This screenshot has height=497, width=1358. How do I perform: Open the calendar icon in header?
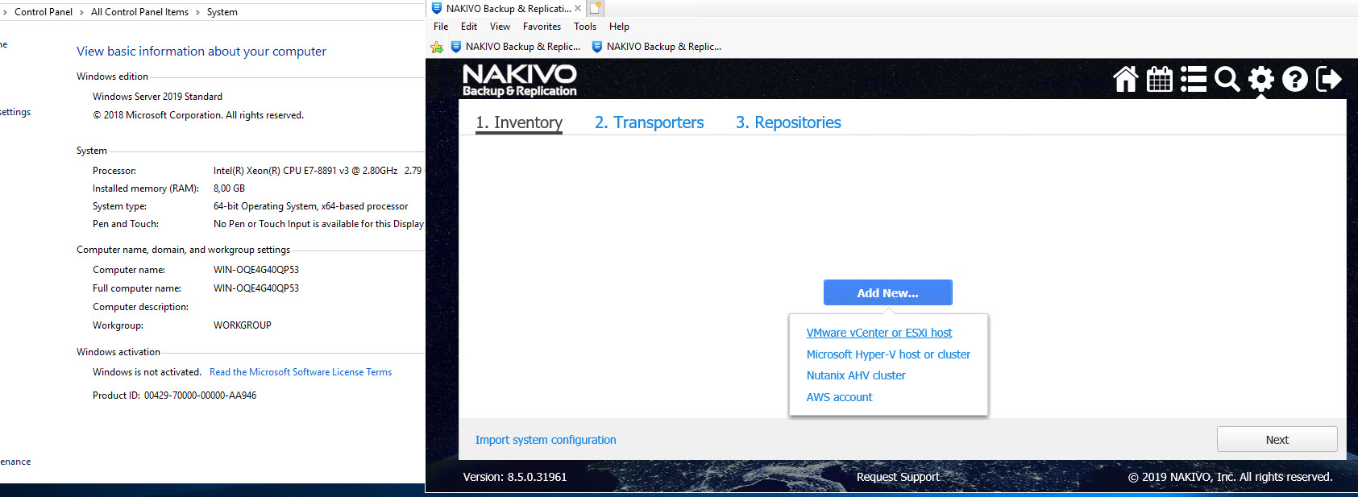click(1160, 80)
